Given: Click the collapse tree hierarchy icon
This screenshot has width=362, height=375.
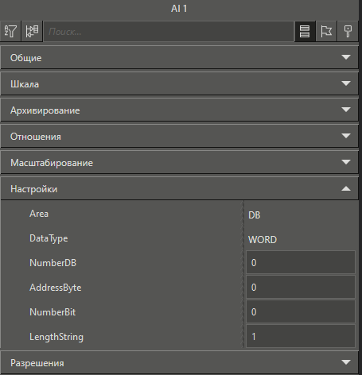Looking at the screenshot, I should 32,31.
